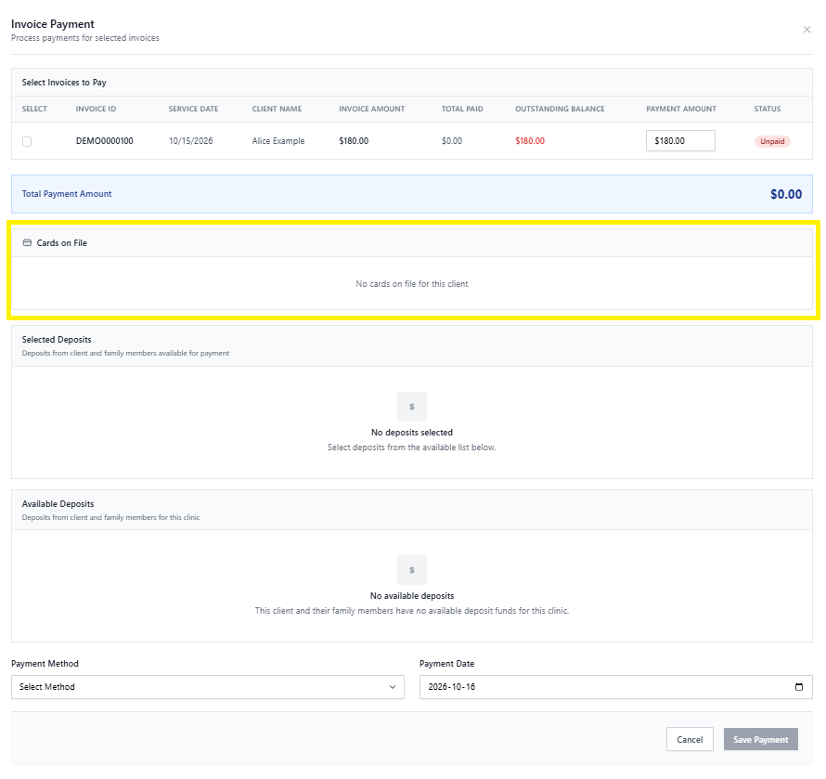Click the dollar icon above No deposits selected

[412, 407]
